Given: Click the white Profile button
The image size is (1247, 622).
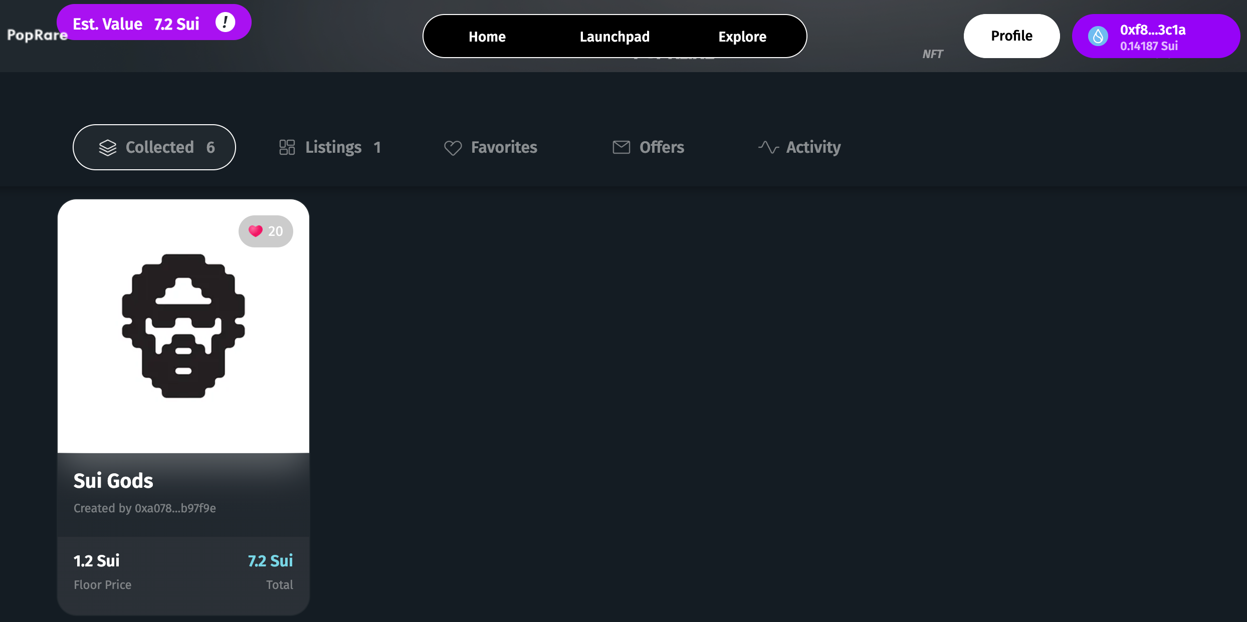Looking at the screenshot, I should 1011,36.
